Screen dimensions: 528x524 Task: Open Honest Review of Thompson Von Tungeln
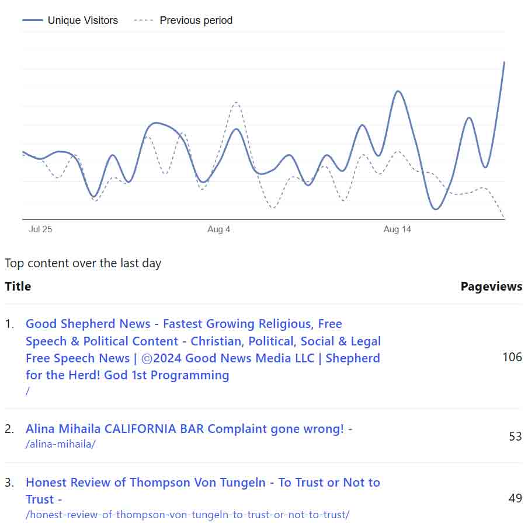(x=203, y=490)
